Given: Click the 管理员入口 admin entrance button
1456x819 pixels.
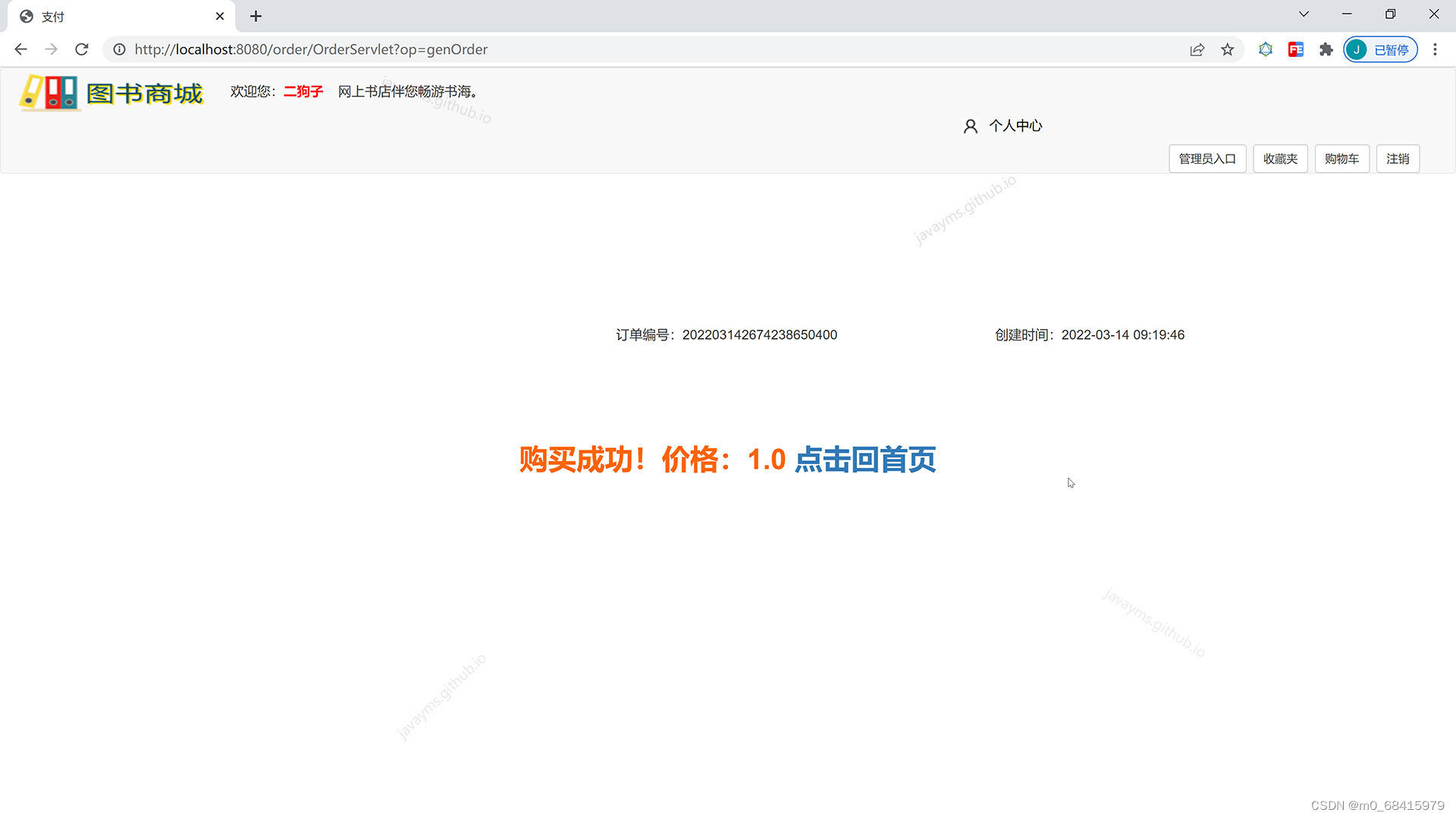Looking at the screenshot, I should click(x=1207, y=158).
